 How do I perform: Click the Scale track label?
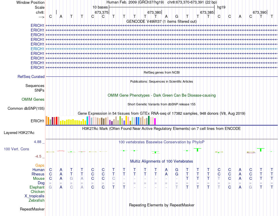coord(40,7)
